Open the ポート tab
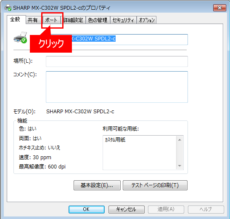This screenshot has width=230, height=219. [x=51, y=20]
